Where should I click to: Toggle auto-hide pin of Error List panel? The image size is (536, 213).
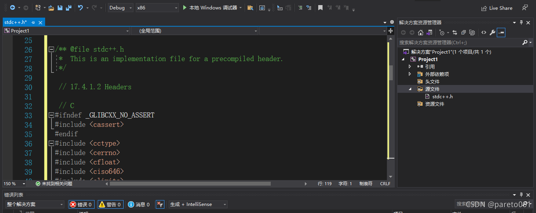click(521, 195)
